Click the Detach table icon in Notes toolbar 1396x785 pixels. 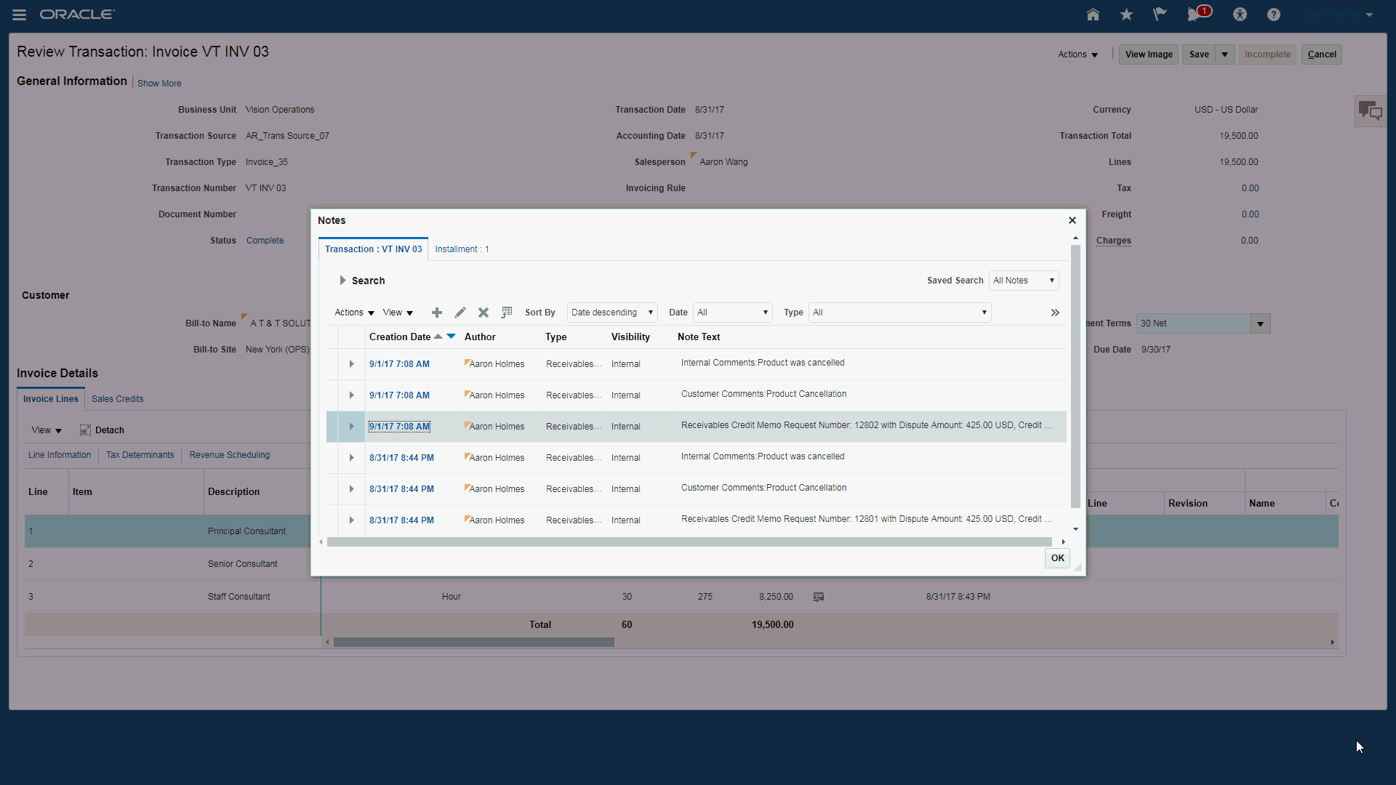[x=507, y=313]
